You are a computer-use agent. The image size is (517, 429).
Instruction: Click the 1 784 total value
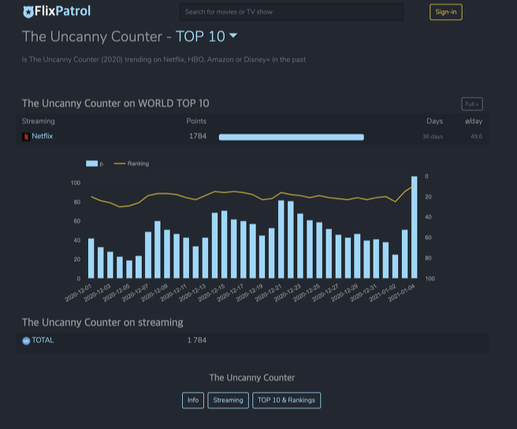pyautogui.click(x=197, y=340)
